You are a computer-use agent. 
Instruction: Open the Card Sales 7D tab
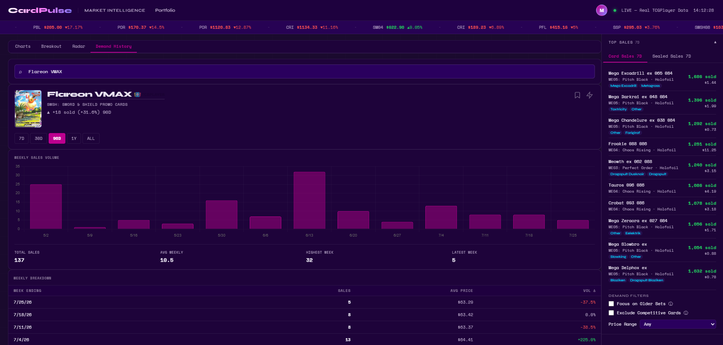click(x=625, y=56)
